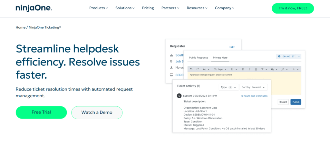Image resolution: width=330 pixels, height=146 pixels.
Task: Click the Free Trial button
Action: coord(41,112)
